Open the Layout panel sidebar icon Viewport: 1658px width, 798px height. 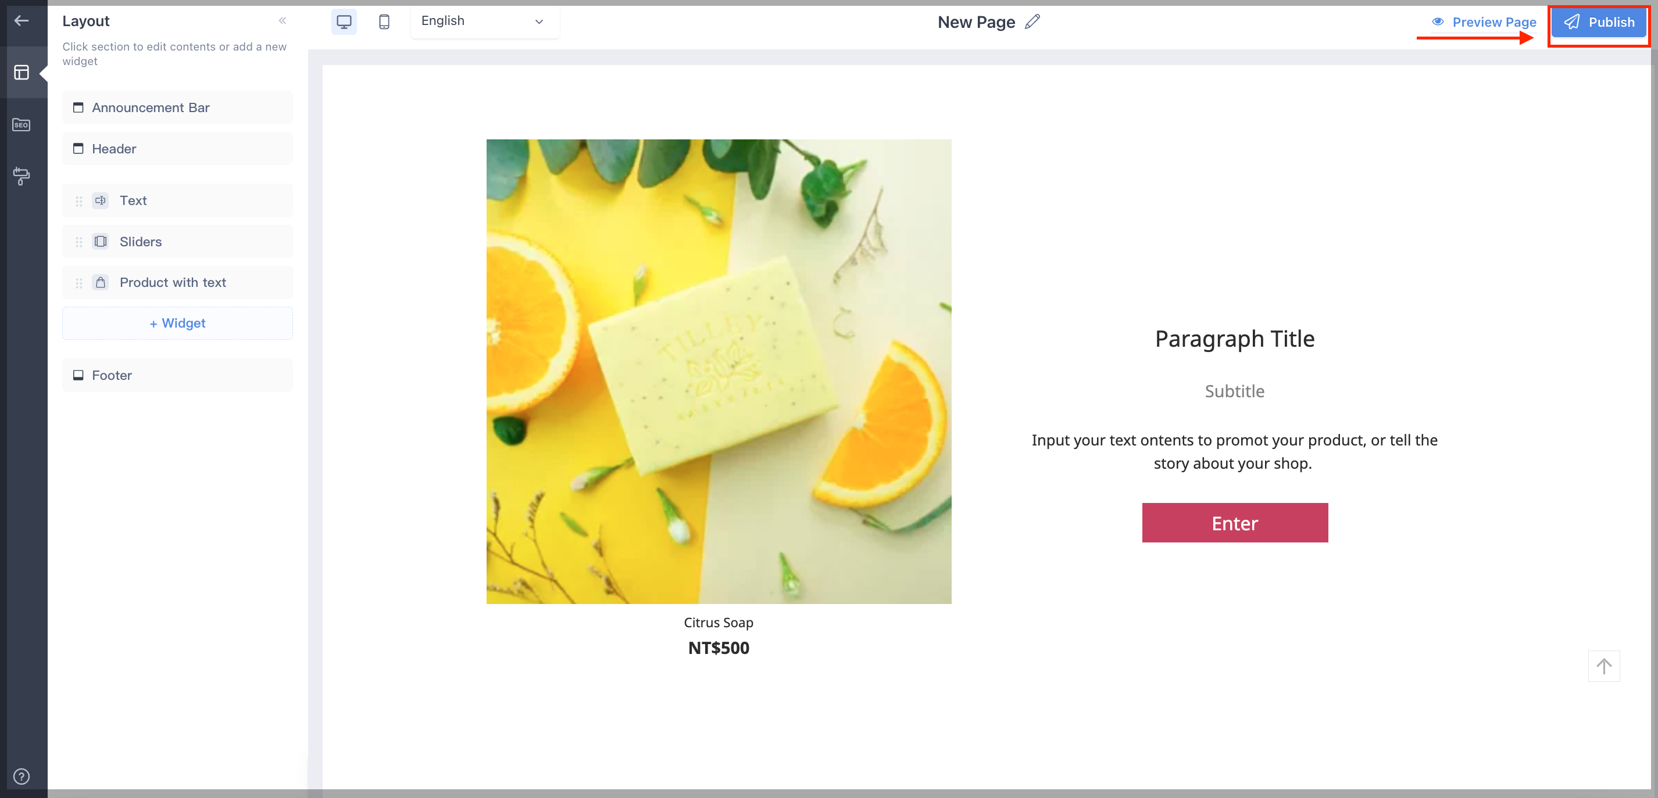(22, 72)
